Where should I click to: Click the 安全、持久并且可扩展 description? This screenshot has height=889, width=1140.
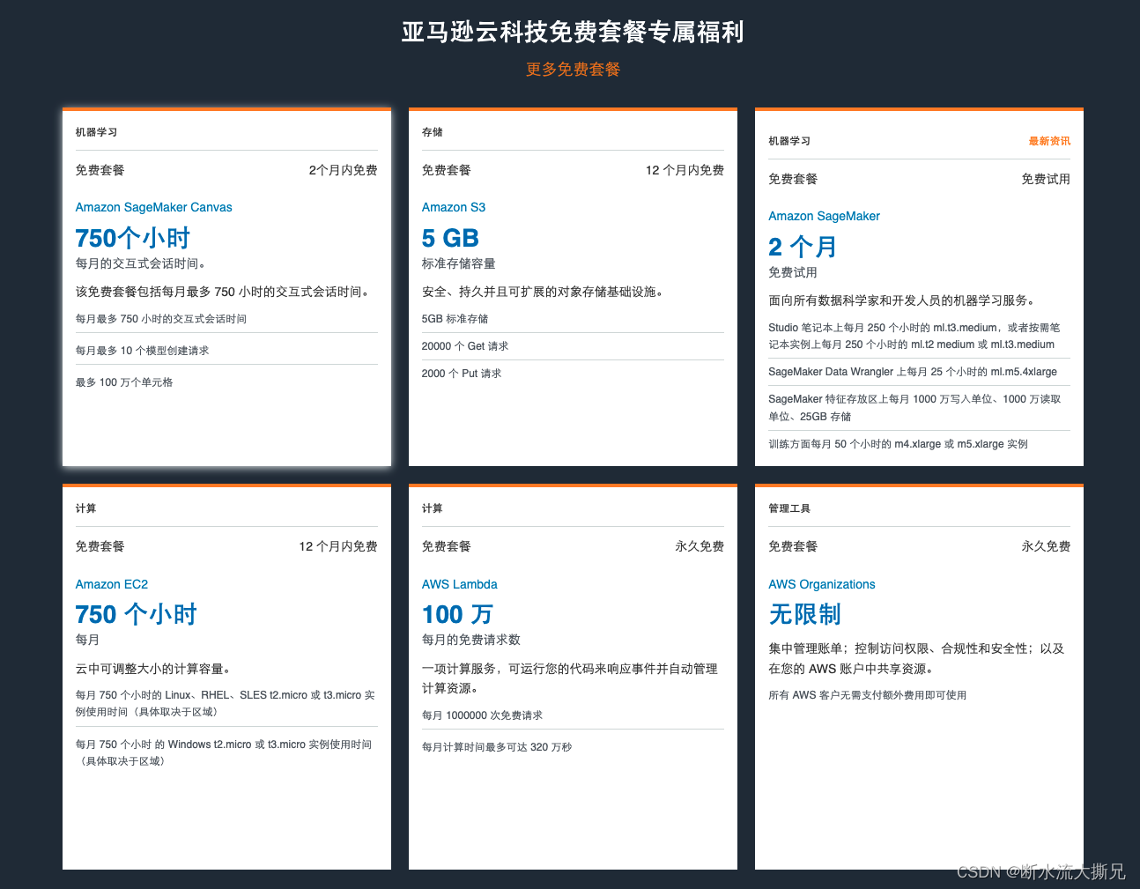544,292
